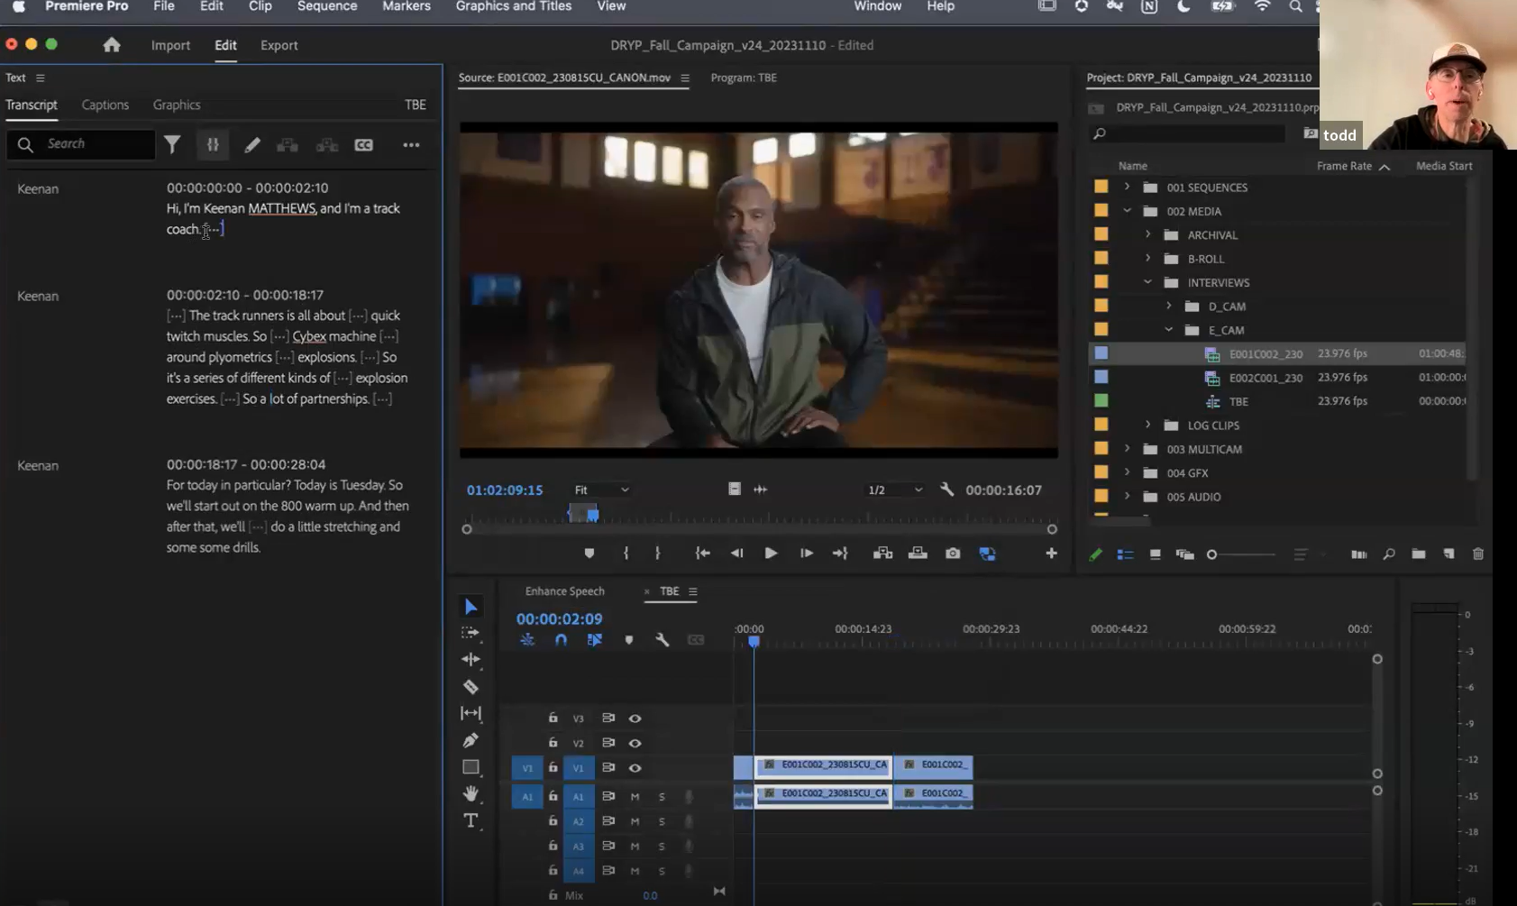Click the filter icon in Transcript panel

point(172,144)
